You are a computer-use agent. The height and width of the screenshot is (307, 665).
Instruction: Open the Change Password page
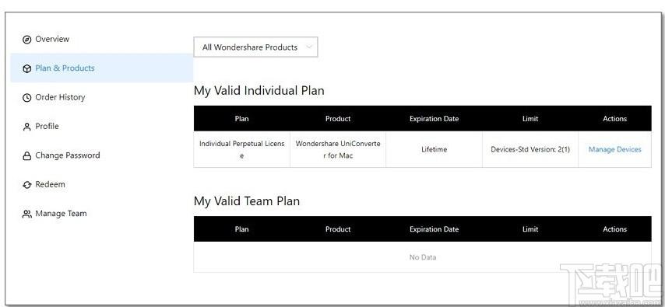[x=68, y=155]
